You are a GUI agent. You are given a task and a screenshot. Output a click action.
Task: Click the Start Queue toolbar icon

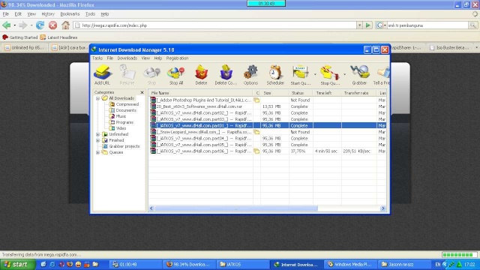pos(300,75)
